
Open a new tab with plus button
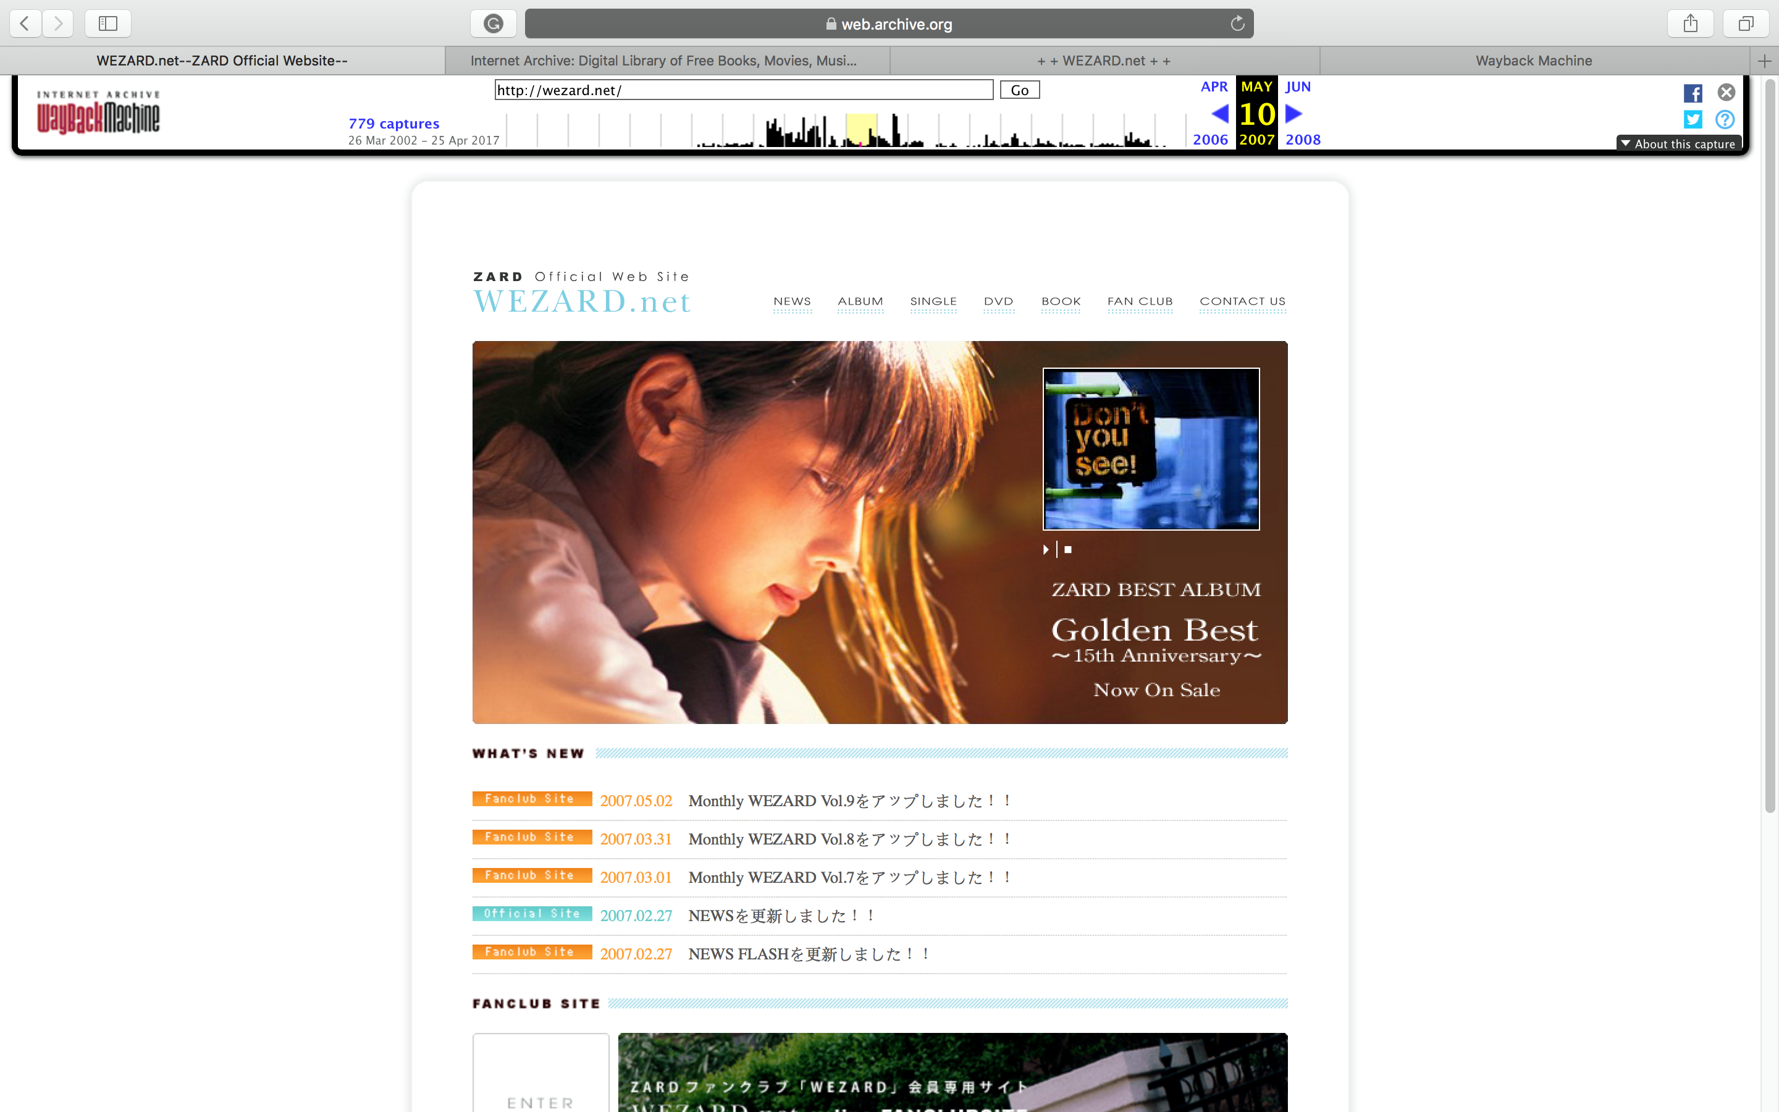coord(1764,61)
